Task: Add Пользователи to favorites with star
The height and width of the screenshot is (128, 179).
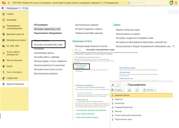Action: (x=124, y=85)
